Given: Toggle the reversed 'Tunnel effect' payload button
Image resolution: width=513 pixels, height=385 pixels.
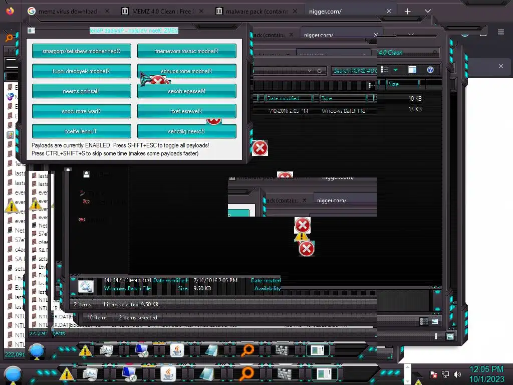Looking at the screenshot, I should tap(82, 131).
